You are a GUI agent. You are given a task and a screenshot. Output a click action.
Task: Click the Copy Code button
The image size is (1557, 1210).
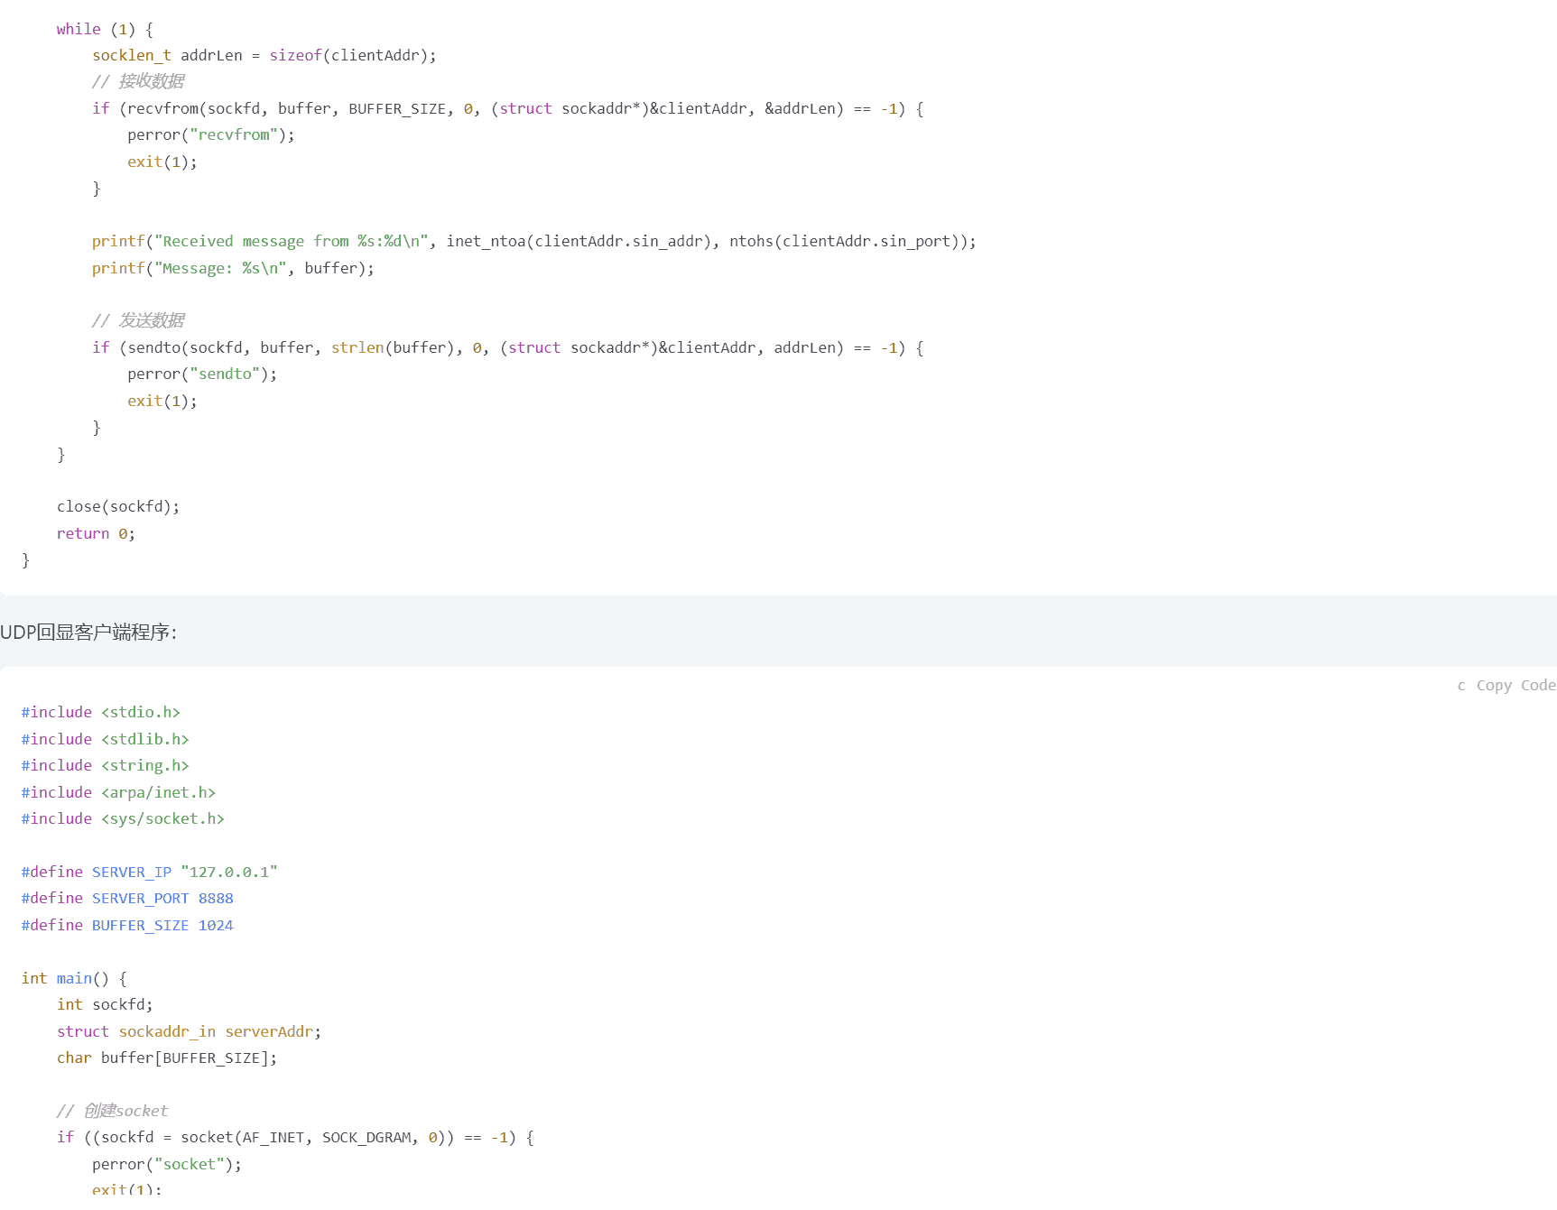pyautogui.click(x=1515, y=686)
